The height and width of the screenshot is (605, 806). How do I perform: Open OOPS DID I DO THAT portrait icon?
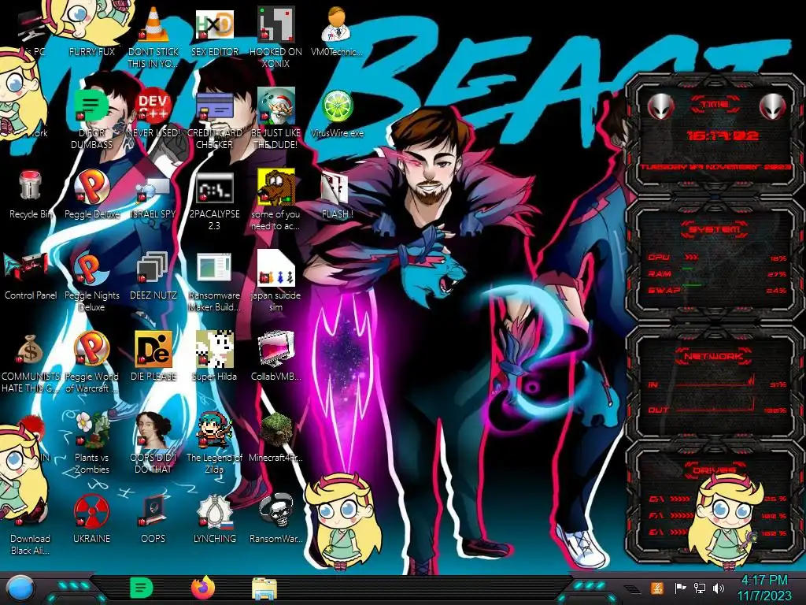[153, 430]
